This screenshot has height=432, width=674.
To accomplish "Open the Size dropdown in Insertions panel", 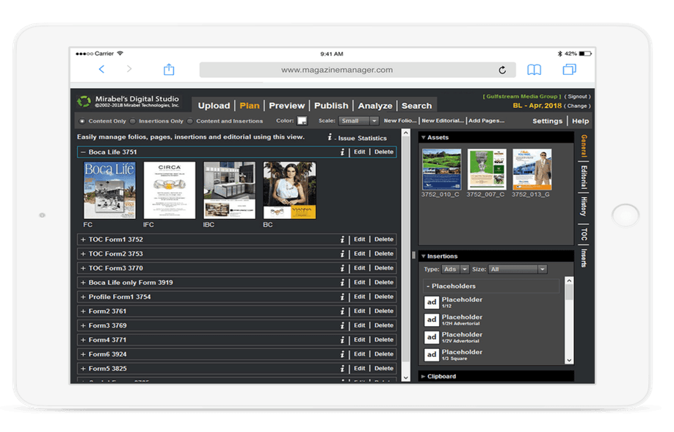I will coord(518,269).
